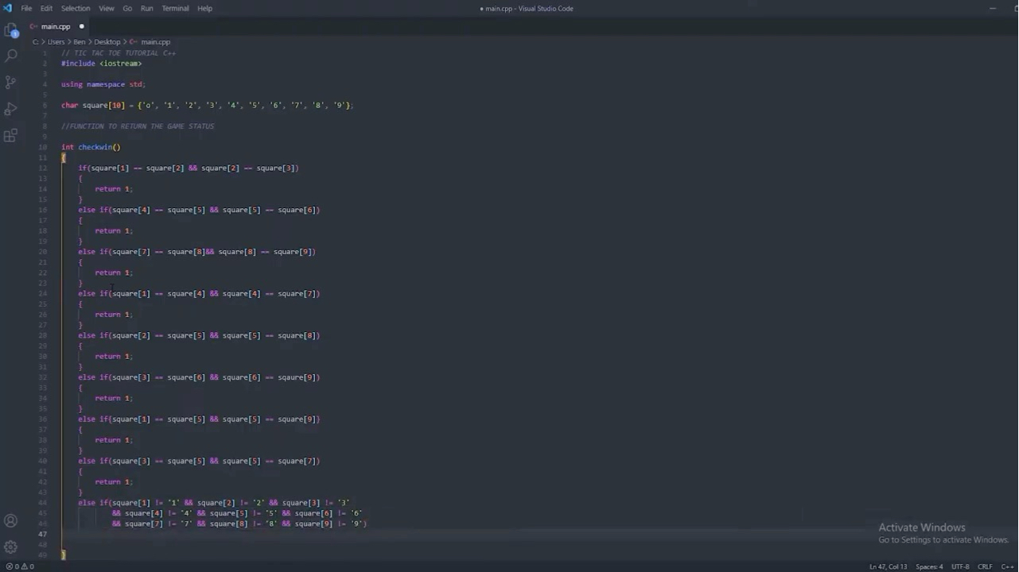The width and height of the screenshot is (1019, 572).
Task: Click line number 10 in the gutter
Action: pos(43,147)
